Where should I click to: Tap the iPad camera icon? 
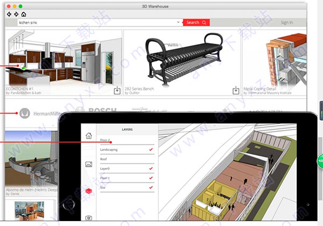(89, 218)
